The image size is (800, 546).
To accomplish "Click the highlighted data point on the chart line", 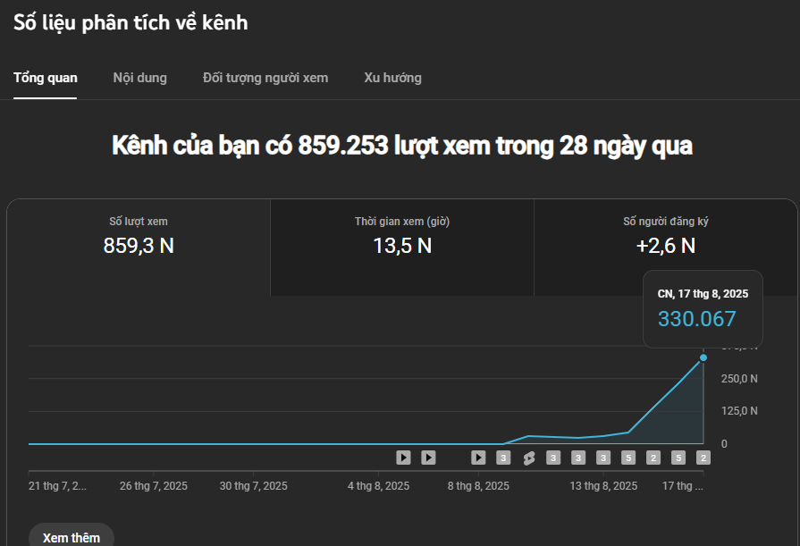I will pos(703,357).
